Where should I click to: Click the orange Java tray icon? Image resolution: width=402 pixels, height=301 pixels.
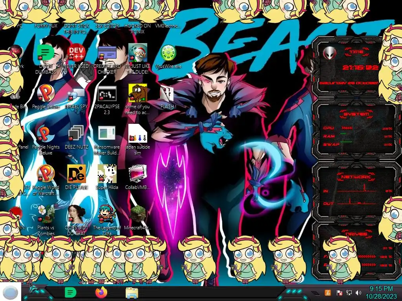(328, 292)
